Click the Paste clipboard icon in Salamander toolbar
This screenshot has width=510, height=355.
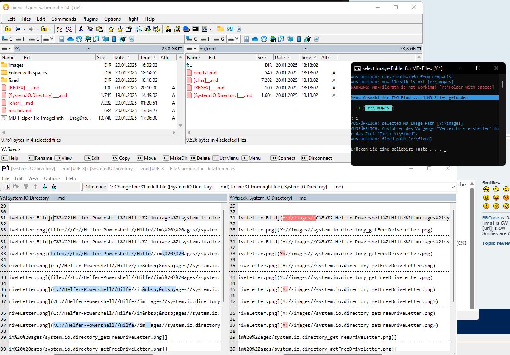tap(99, 29)
